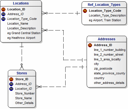Screen dimensions: 128x109
Task: Click the FK icon beside Stores Location_ID
Action: (x=11, y=89)
